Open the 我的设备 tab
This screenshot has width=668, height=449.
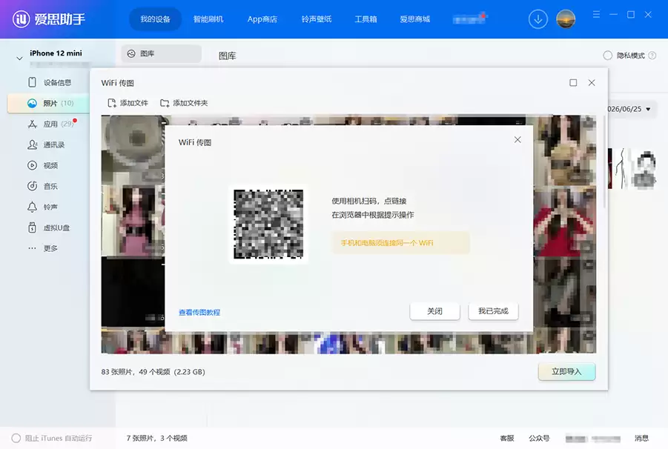coord(155,19)
